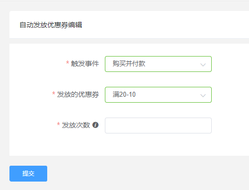This screenshot has height=190, width=249.
Task: Click the chevron arrow in 发放的优惠券 select
Action: click(203, 95)
